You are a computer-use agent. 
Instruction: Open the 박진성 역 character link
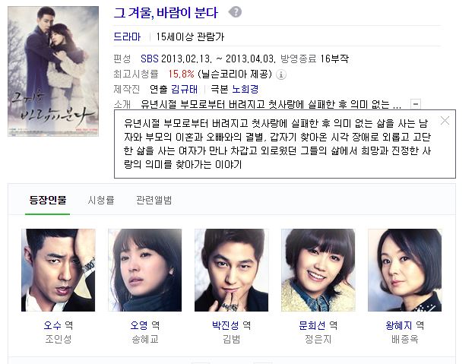232,325
